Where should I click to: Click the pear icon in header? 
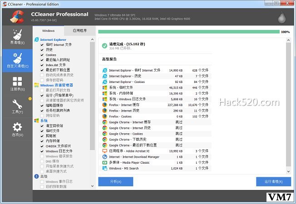[x=281, y=17]
